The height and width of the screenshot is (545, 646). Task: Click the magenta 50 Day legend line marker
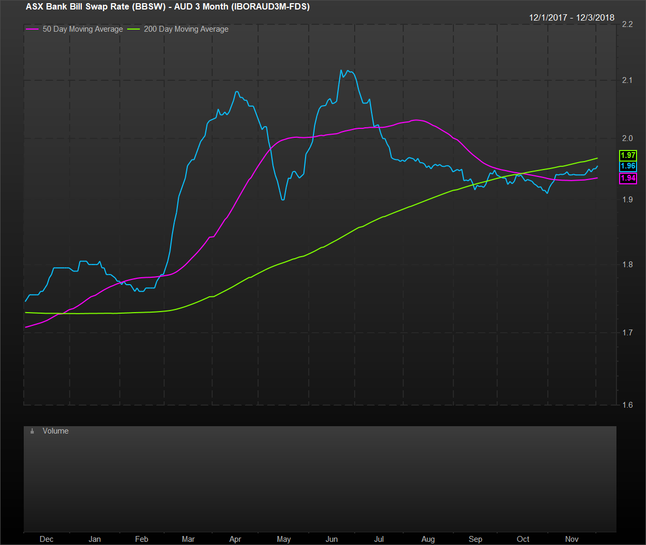[x=32, y=30]
